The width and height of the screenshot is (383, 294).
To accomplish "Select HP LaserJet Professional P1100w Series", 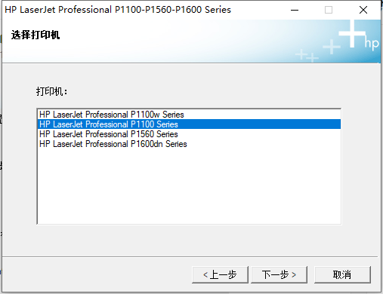I will point(189,115).
